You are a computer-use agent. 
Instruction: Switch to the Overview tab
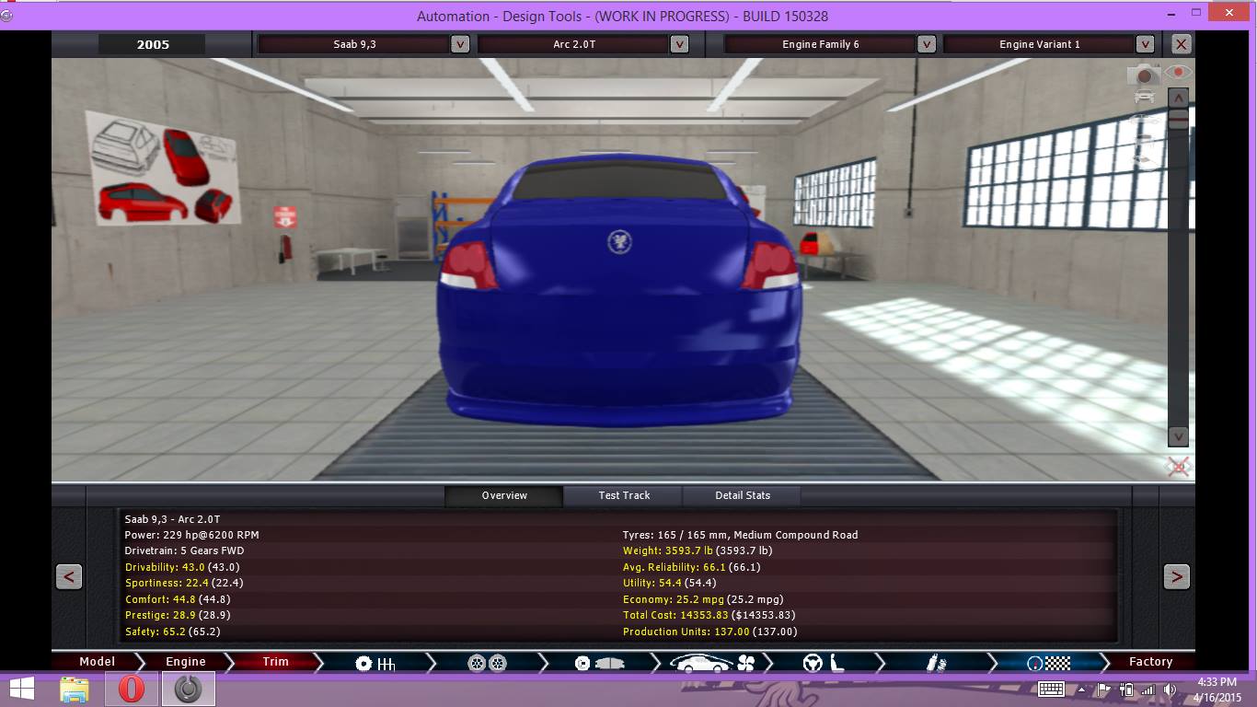504,495
